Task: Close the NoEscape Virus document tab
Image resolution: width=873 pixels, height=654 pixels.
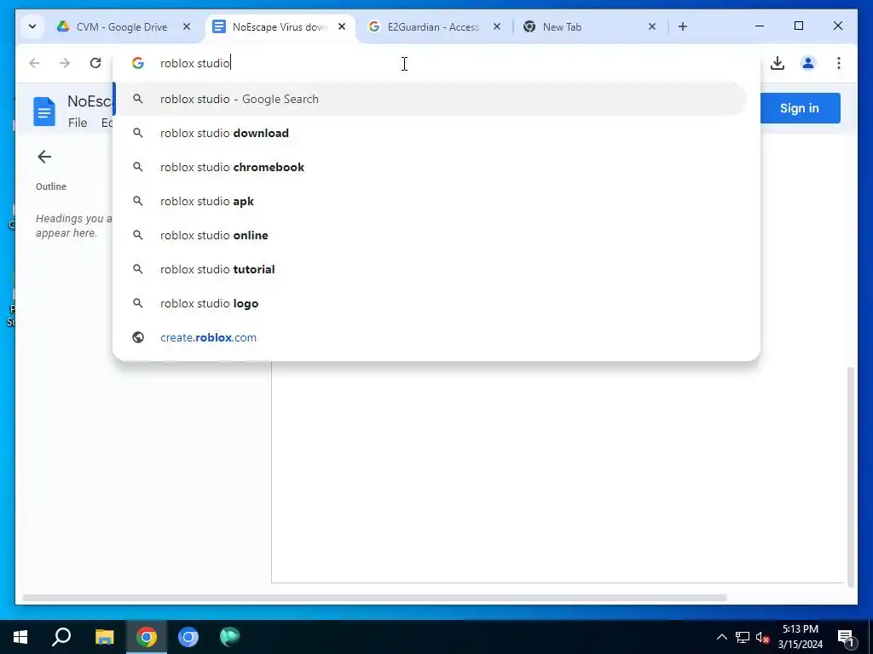Action: 342,26
